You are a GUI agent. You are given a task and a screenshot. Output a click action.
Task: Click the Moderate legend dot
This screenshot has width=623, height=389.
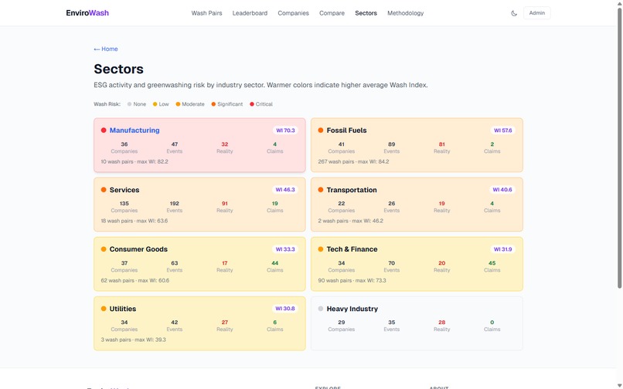178,104
